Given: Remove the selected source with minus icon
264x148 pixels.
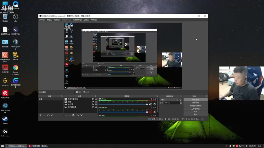Looking at the screenshot, I should (x=70, y=115).
